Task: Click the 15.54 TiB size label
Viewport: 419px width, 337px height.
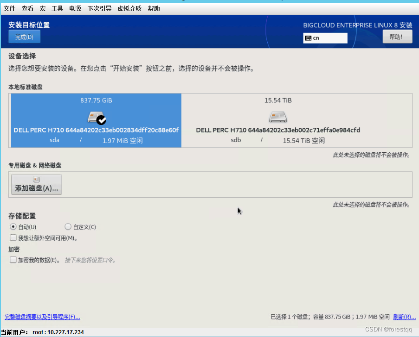Action: pos(278,100)
